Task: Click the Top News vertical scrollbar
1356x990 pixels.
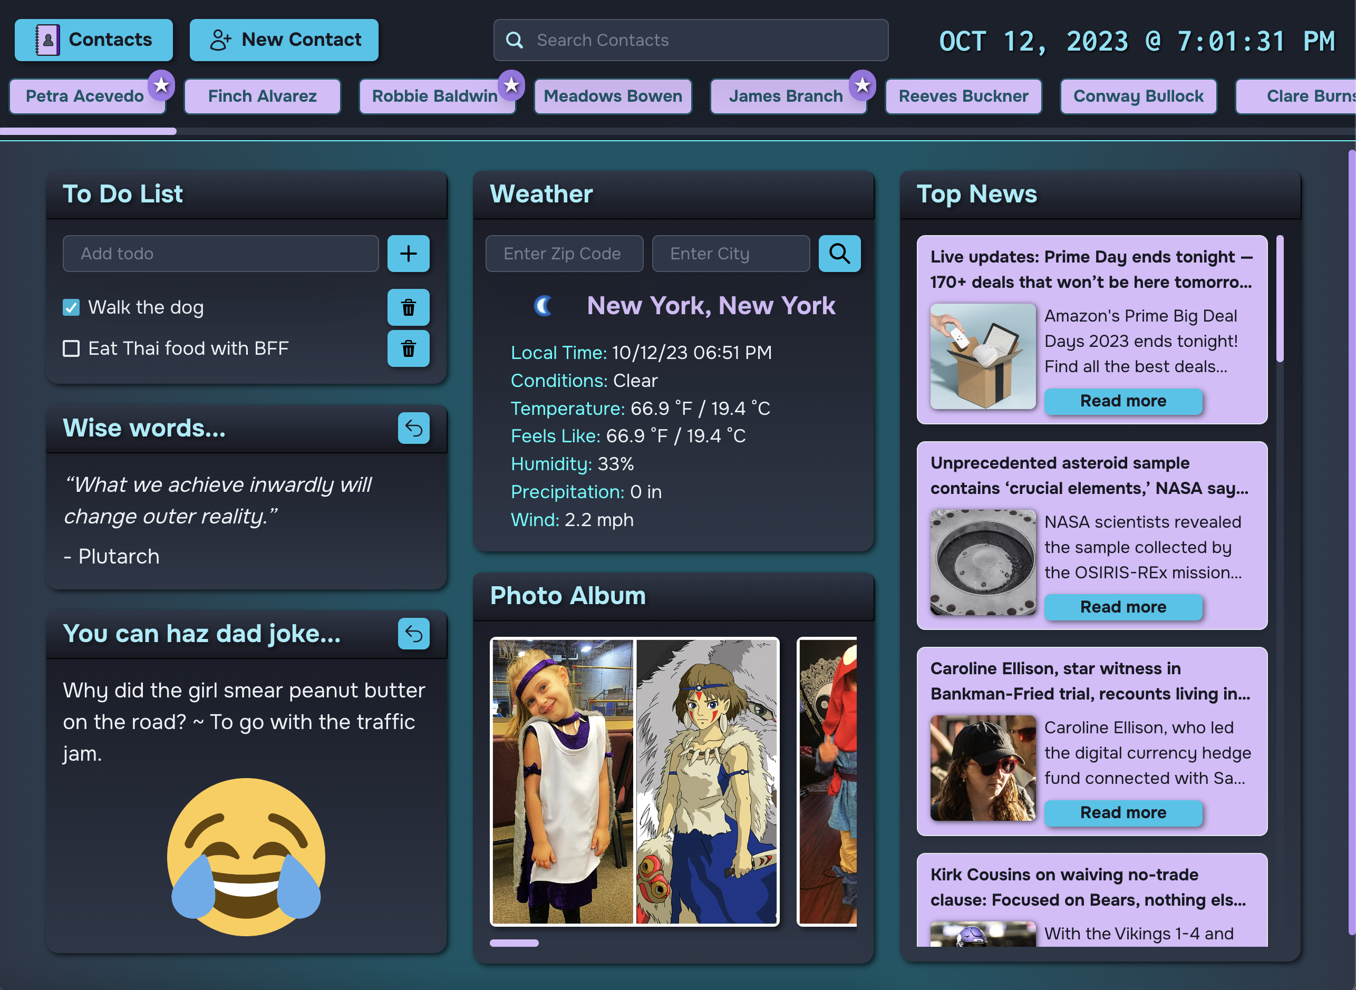Action: (x=1280, y=298)
